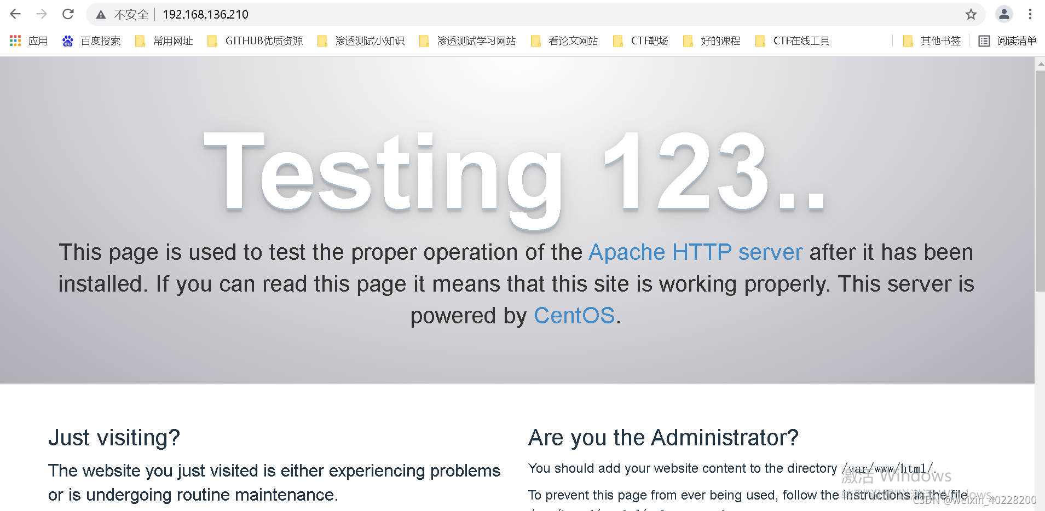The image size is (1045, 511).
Task: Open the Chrome three-dot menu
Action: [1030, 14]
